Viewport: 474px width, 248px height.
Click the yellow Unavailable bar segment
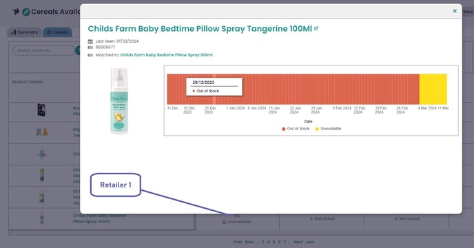point(433,90)
